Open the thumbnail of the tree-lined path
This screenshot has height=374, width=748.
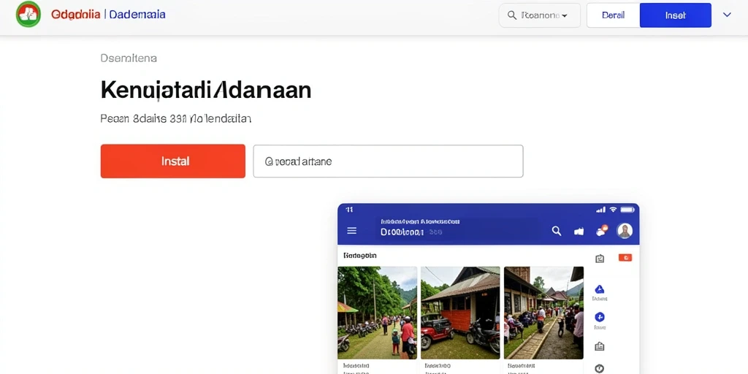[x=377, y=313]
